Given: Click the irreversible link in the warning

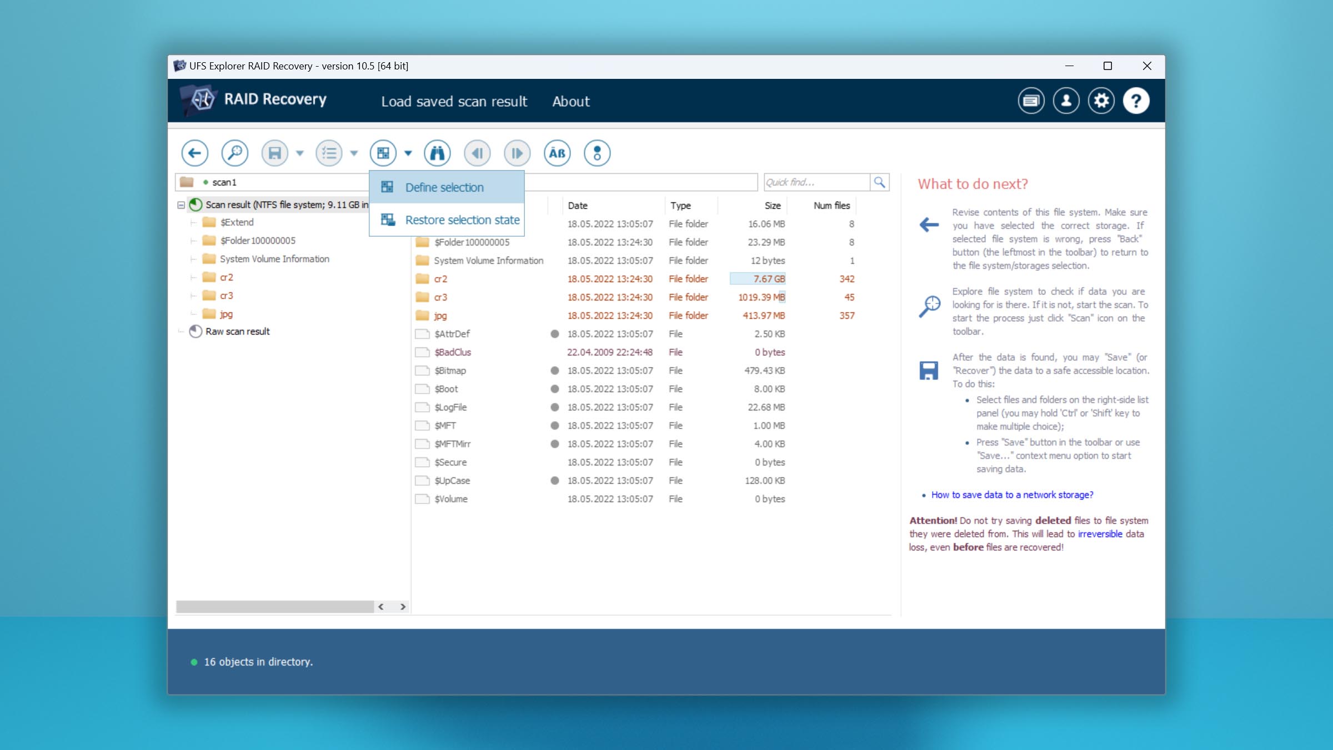Looking at the screenshot, I should coord(1100,534).
